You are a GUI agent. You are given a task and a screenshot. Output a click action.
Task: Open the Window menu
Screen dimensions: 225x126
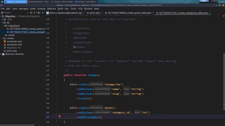(x=88, y=9)
